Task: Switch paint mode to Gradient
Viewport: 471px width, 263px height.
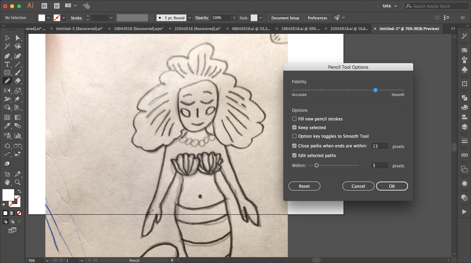Action: pos(12,213)
